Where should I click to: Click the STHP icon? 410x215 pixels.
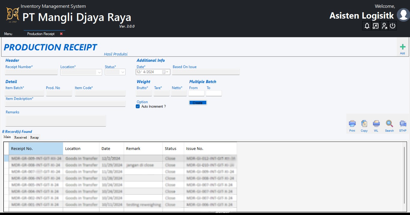click(x=403, y=124)
